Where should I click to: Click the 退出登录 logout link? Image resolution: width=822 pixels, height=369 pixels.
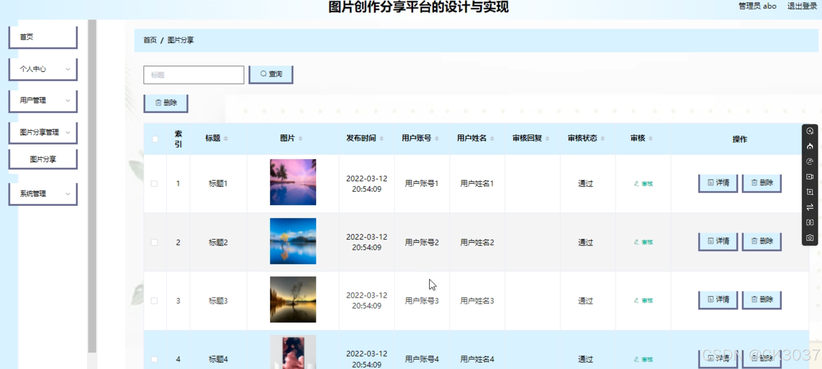click(802, 6)
